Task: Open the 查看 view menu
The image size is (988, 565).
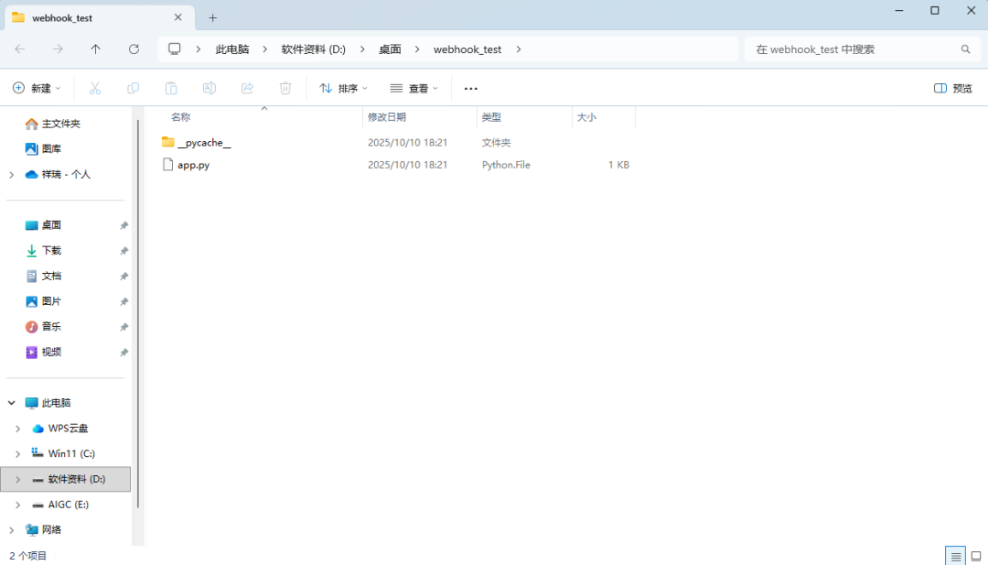Action: coord(414,88)
